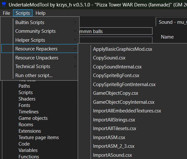Click the arrow beside Resource Unpackers
The height and width of the screenshot is (159, 187).
pos(75,57)
